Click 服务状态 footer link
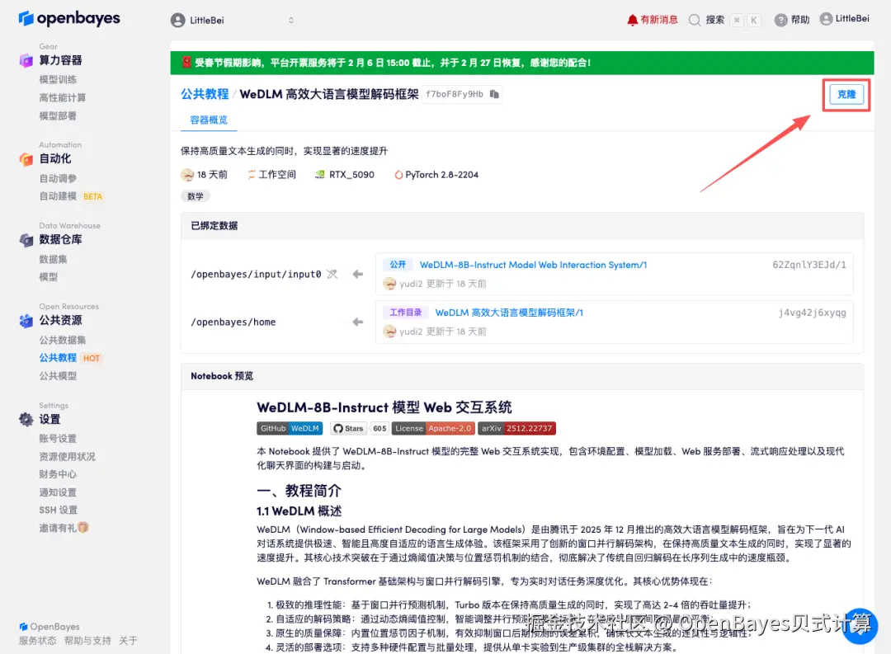 (37, 640)
